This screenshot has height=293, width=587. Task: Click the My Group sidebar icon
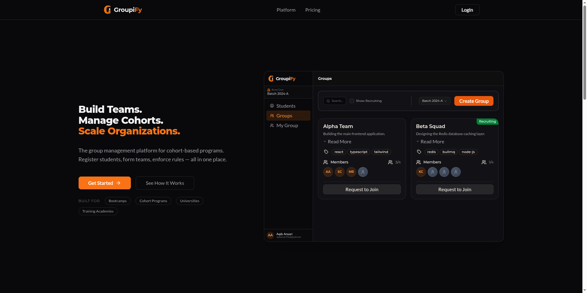coord(272,125)
